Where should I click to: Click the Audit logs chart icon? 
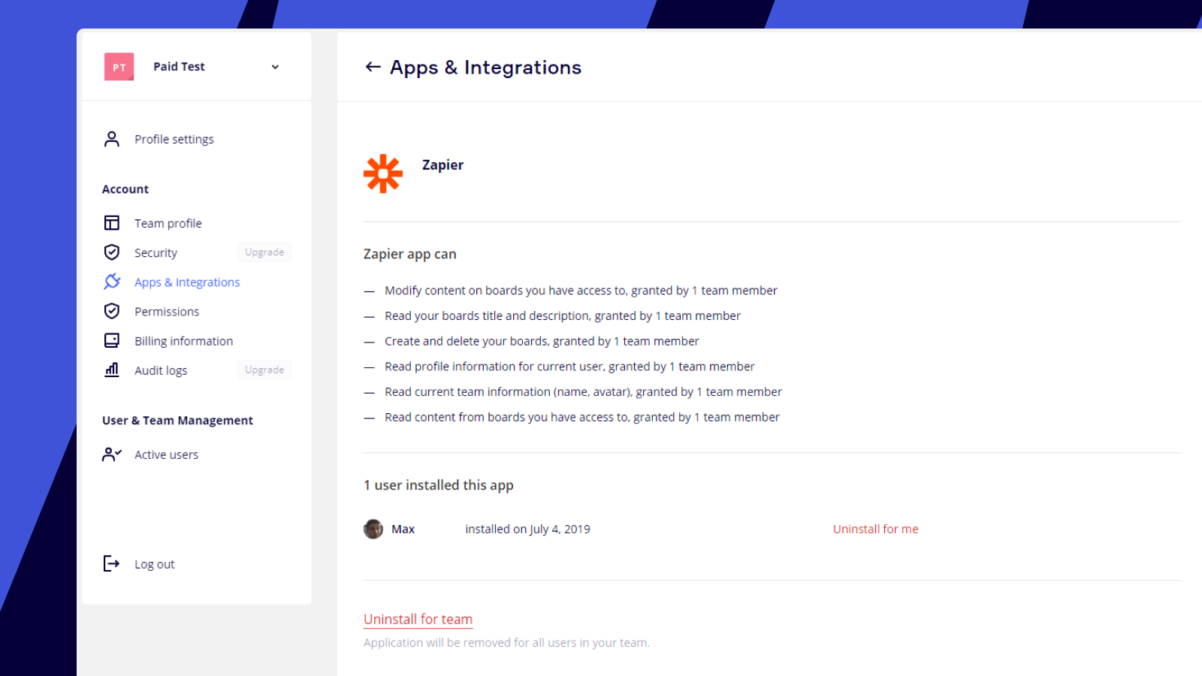(112, 370)
